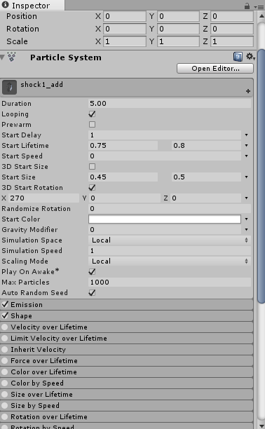Image resolution: width=265 pixels, height=429 pixels.
Task: Enable the Velocity over Lifetime module
Action: 5,327
